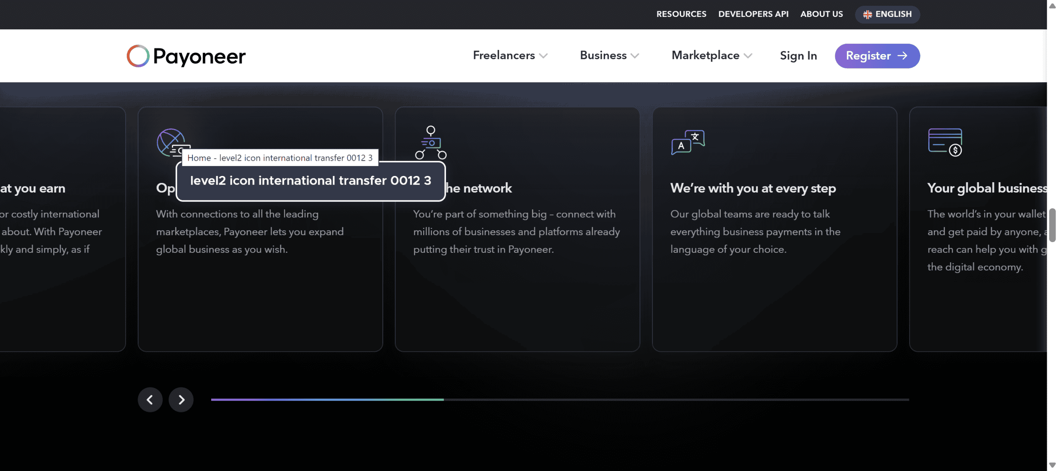Click the language translation chat icon

(688, 142)
